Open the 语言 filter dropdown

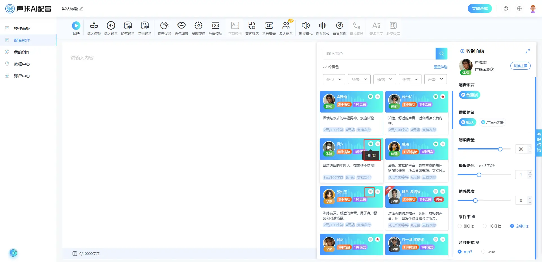point(410,80)
